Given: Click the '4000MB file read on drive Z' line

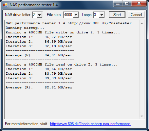Looking at the screenshot, I should point(62,65).
